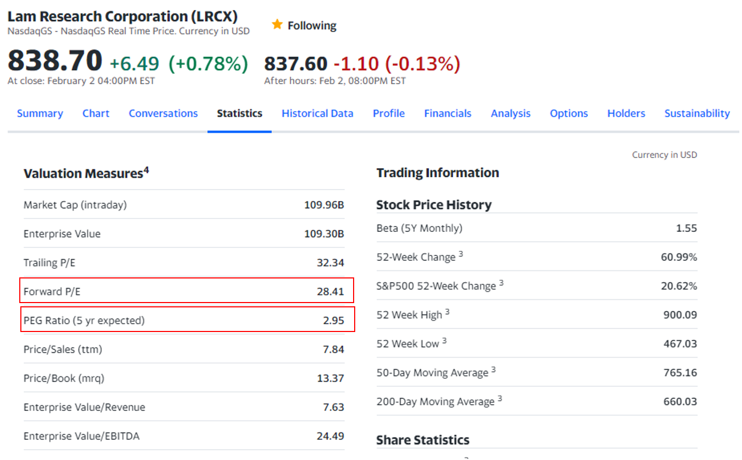Switch to the Chart tab
This screenshot has height=460, width=742.
point(96,114)
